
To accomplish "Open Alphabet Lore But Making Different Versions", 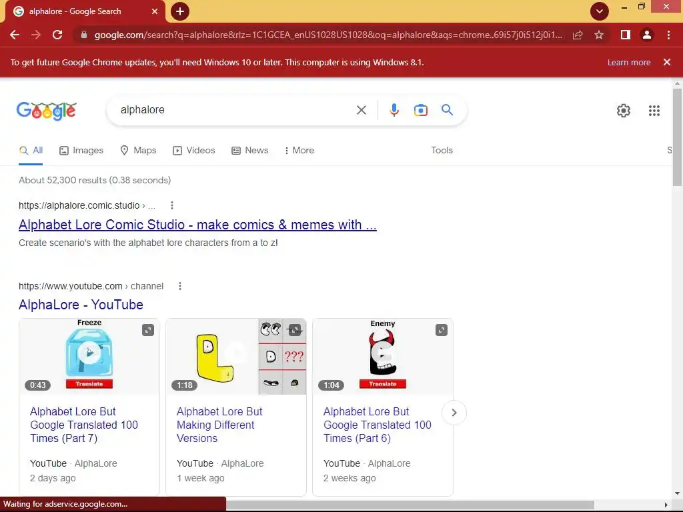I will 219,425.
